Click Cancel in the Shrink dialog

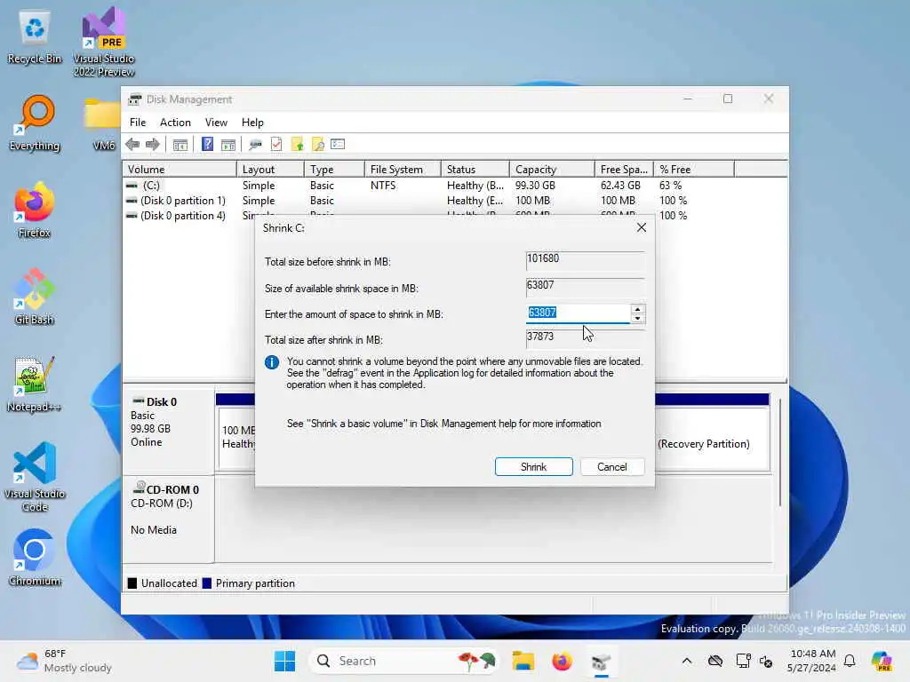click(x=611, y=467)
